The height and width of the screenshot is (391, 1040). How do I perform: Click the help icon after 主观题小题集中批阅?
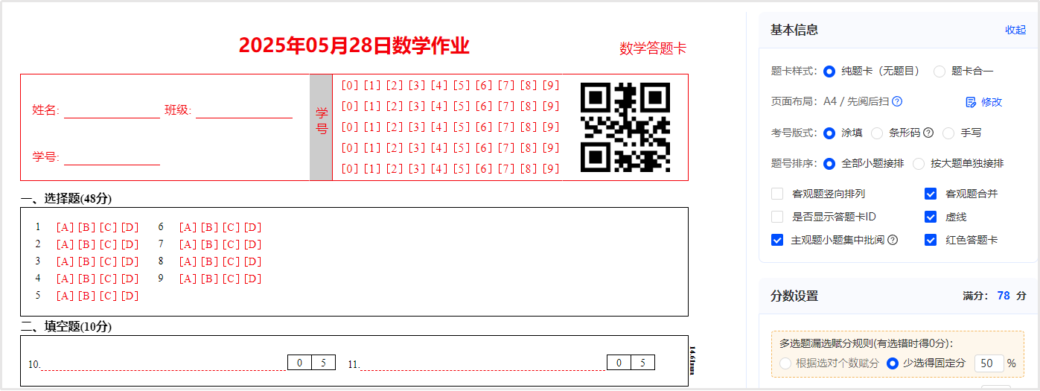pyautogui.click(x=893, y=240)
